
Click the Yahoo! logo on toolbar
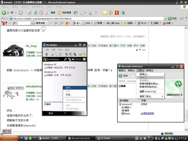click(4, 23)
